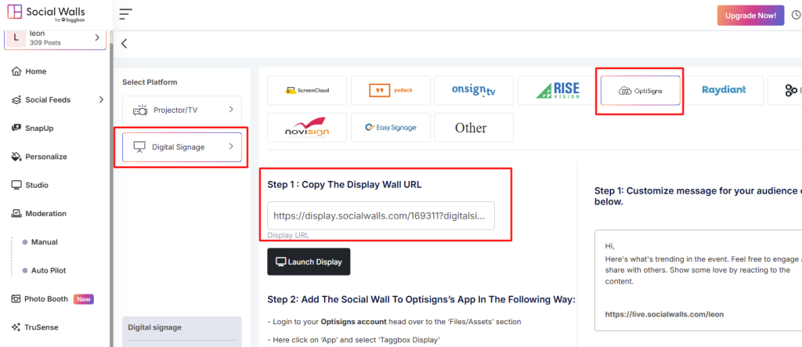Click the Photo Booth camera icon
The image size is (802, 347).
point(16,299)
